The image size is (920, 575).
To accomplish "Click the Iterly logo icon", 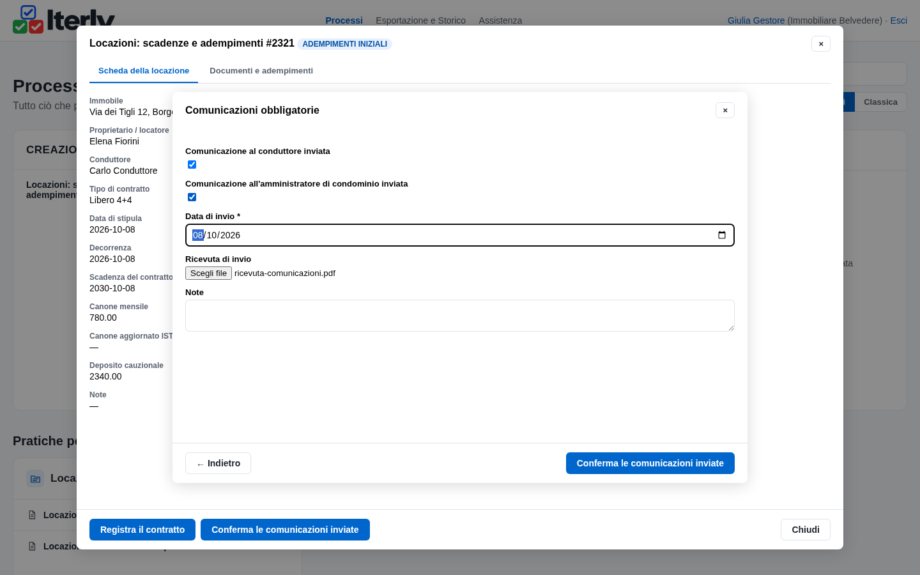I will click(28, 19).
